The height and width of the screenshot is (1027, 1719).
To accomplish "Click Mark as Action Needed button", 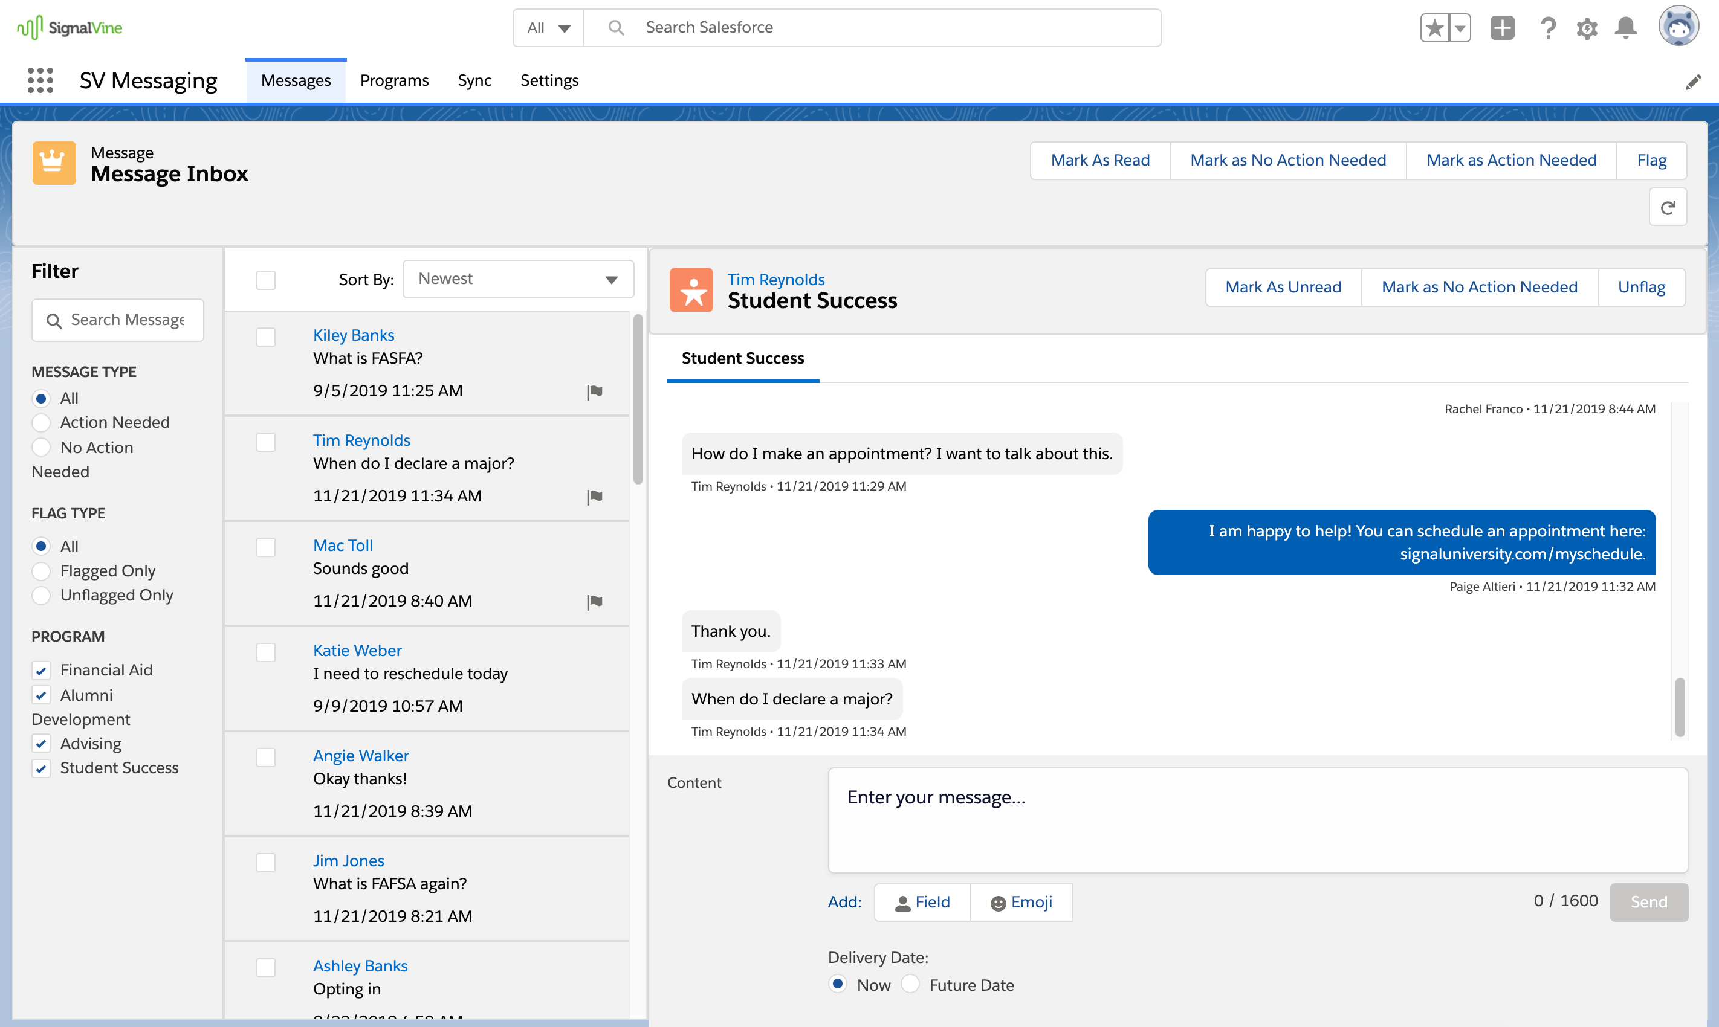I will pyautogui.click(x=1510, y=161).
